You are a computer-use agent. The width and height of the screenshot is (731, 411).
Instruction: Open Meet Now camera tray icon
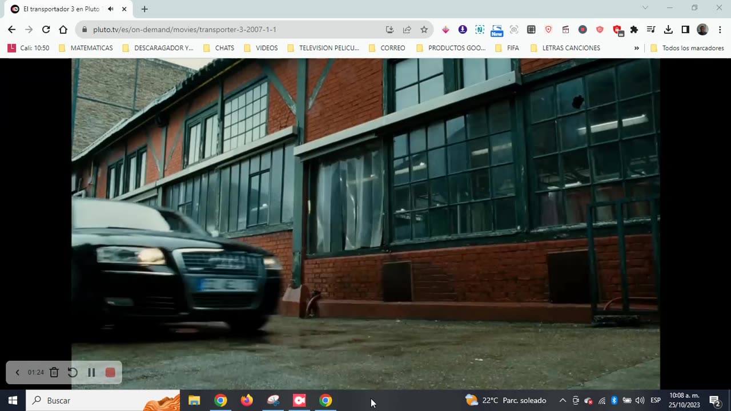click(576, 401)
